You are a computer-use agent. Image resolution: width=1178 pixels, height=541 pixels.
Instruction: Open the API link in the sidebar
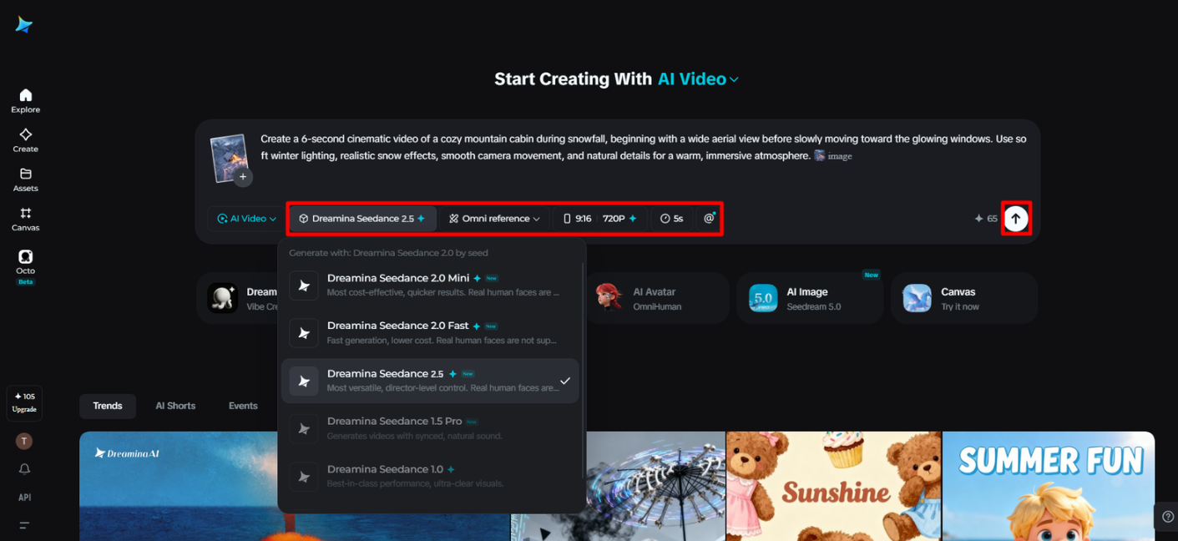24,498
